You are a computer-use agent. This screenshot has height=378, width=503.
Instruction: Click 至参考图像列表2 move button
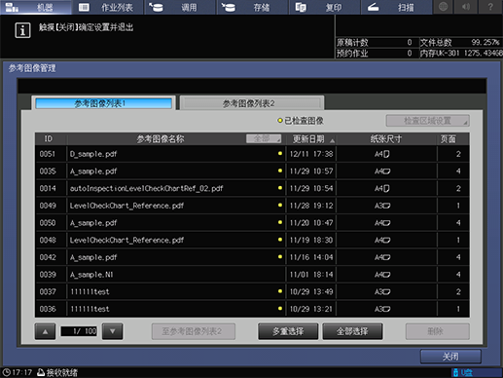[194, 331]
